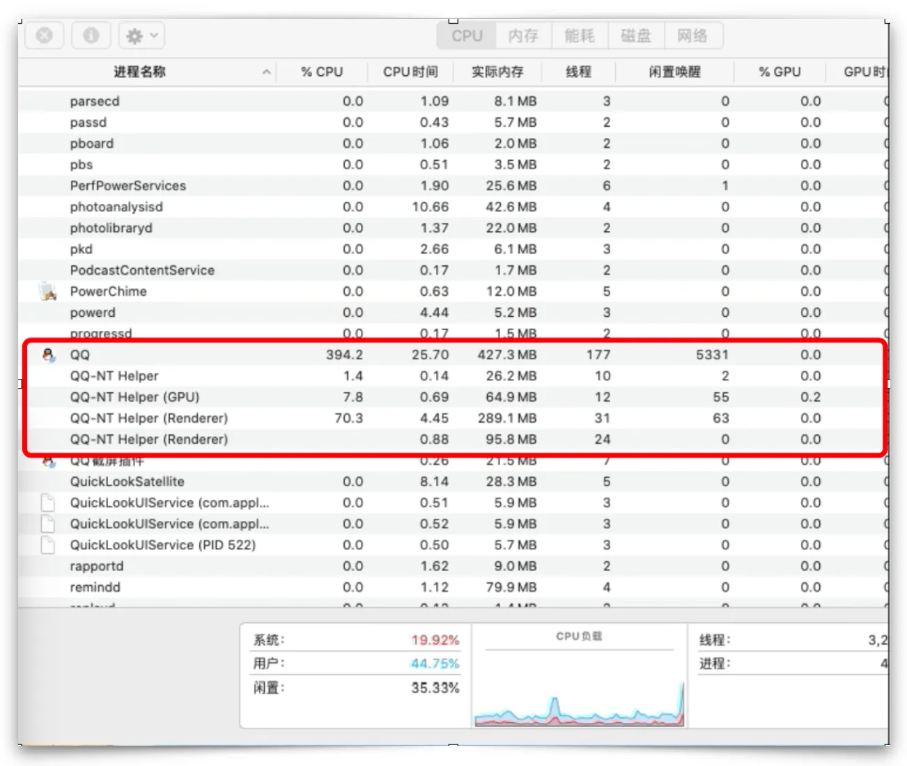Click the QQ penguin app icon
The image size is (907, 766).
(48, 355)
